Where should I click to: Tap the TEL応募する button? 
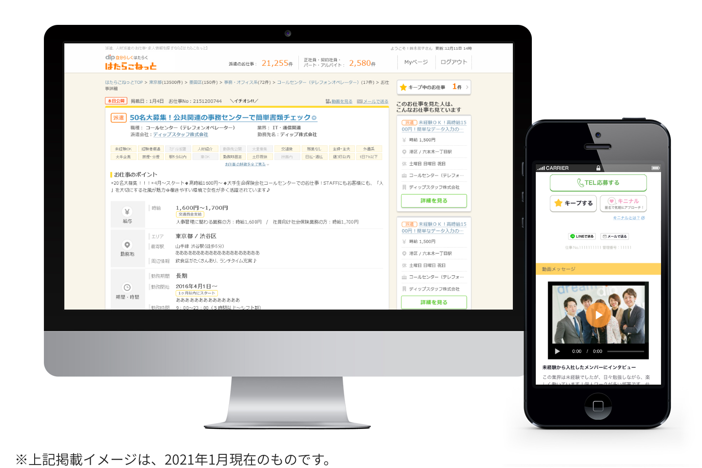tap(598, 183)
